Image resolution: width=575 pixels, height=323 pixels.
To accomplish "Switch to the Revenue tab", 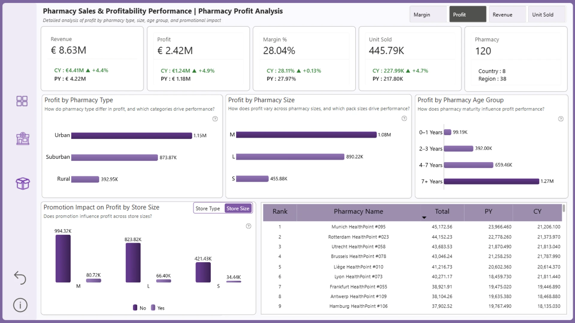I will click(507, 14).
